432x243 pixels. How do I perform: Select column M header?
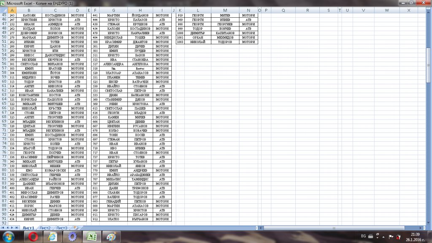coord(225,10)
